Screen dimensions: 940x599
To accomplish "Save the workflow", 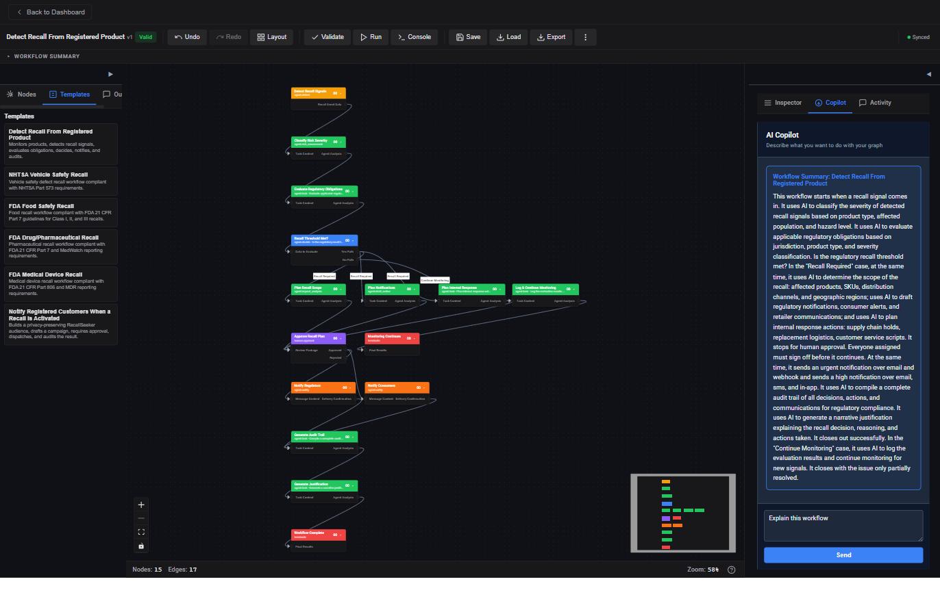I will click(x=468, y=37).
